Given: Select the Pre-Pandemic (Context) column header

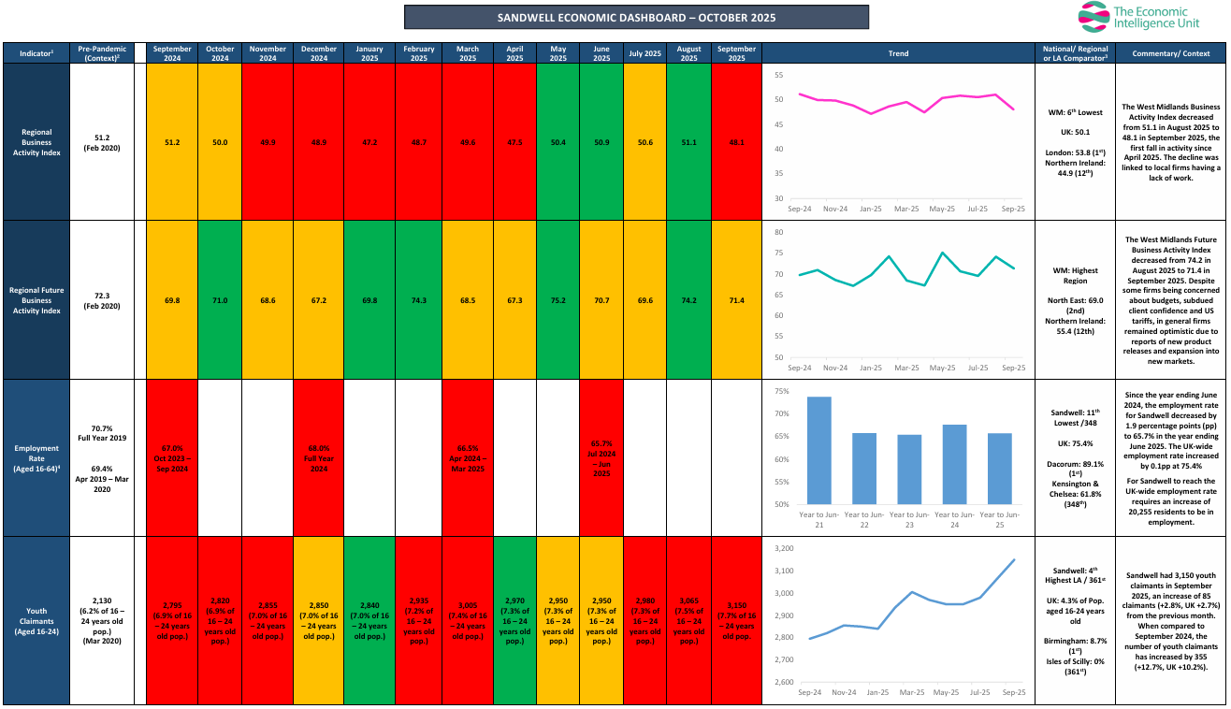Looking at the screenshot, I should (101, 53).
